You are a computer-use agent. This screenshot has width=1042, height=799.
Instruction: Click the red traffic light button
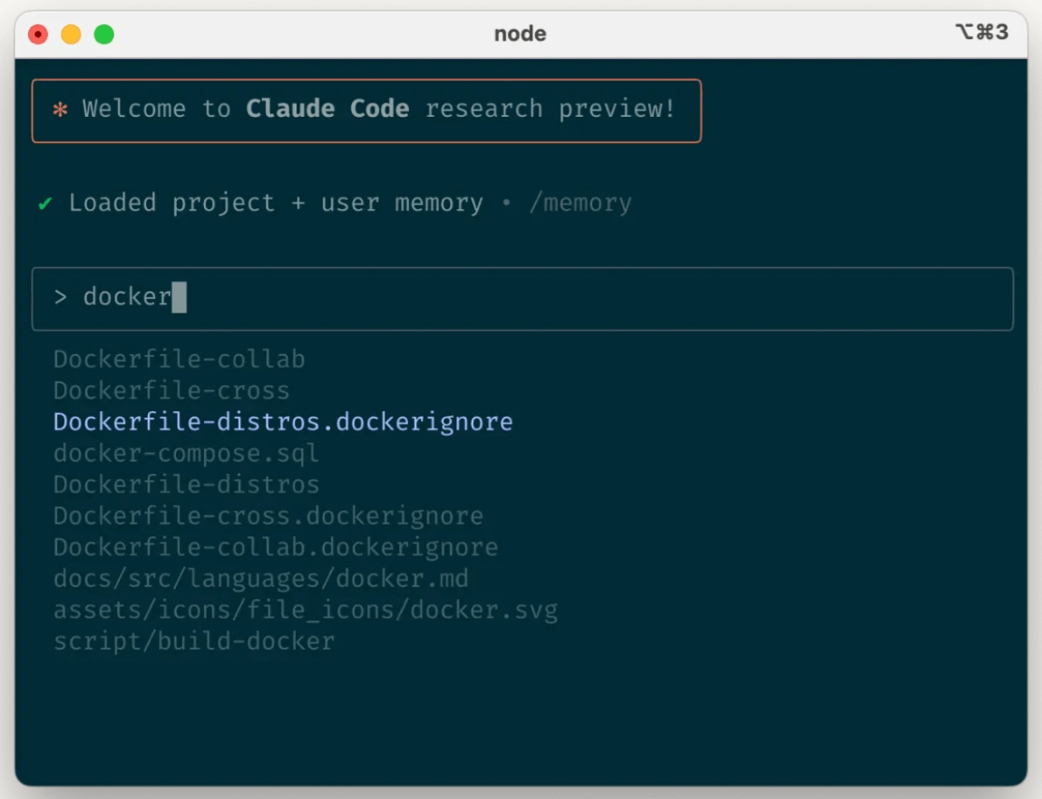(37, 34)
